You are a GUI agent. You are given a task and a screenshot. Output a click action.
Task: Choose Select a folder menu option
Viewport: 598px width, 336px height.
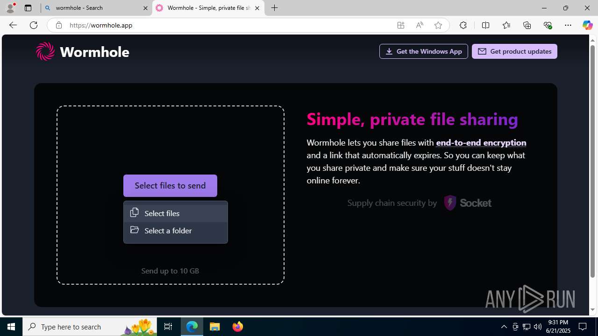(x=176, y=231)
